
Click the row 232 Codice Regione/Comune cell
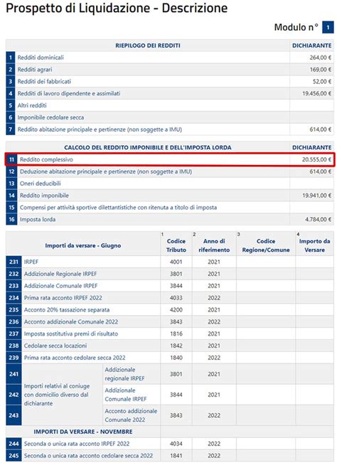point(266,274)
